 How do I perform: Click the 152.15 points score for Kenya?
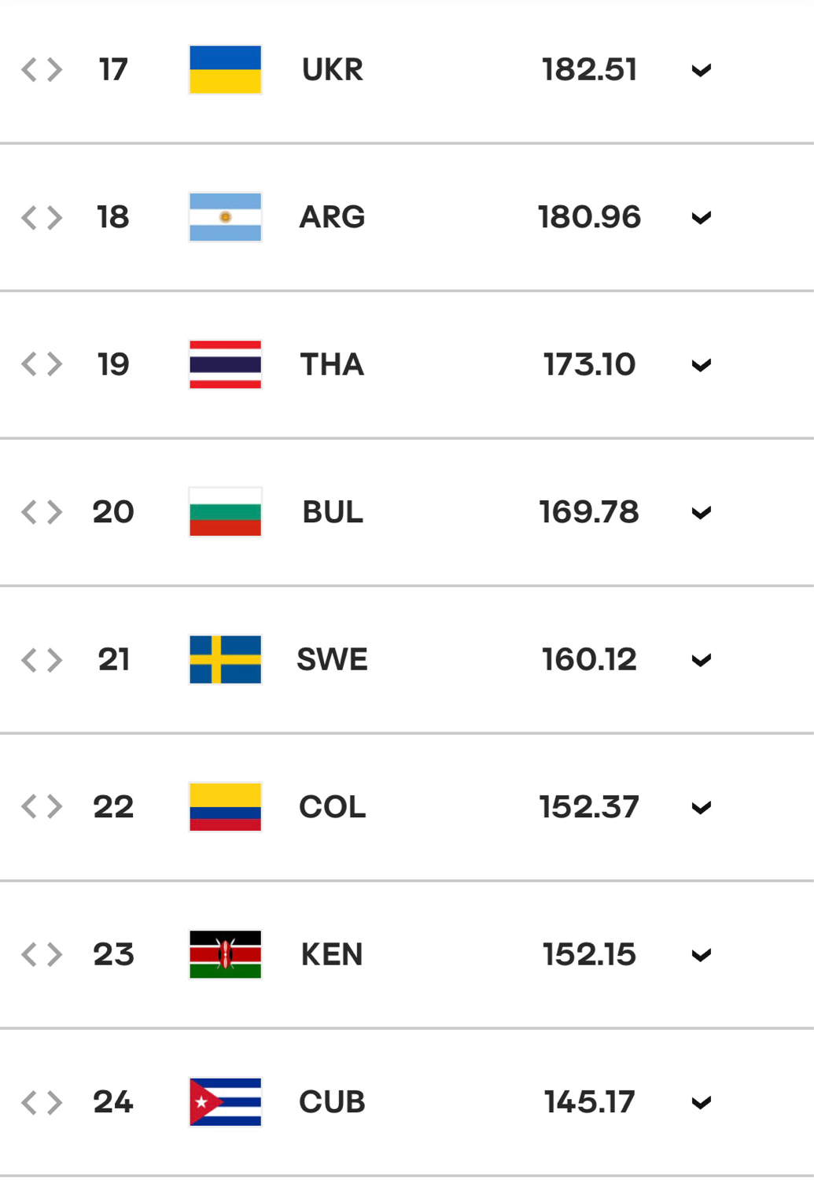tap(589, 954)
